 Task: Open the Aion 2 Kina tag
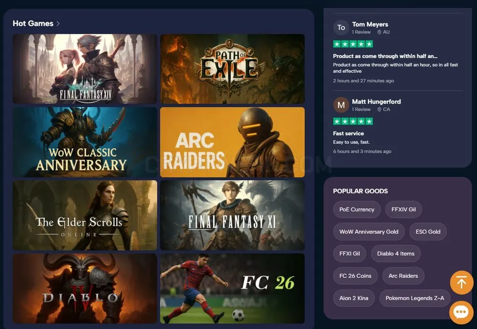pos(354,298)
